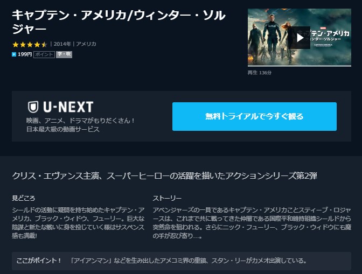Click the アメリカ country label
This screenshot has width=362, height=274.
(86, 44)
